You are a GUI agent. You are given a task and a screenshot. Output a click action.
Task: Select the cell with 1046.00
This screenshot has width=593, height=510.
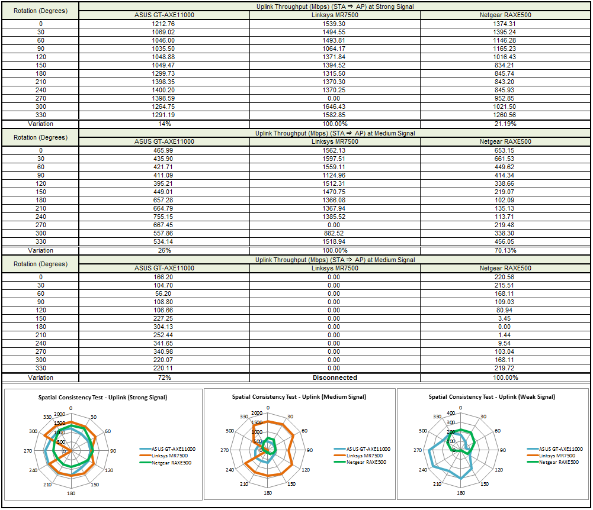(x=164, y=40)
